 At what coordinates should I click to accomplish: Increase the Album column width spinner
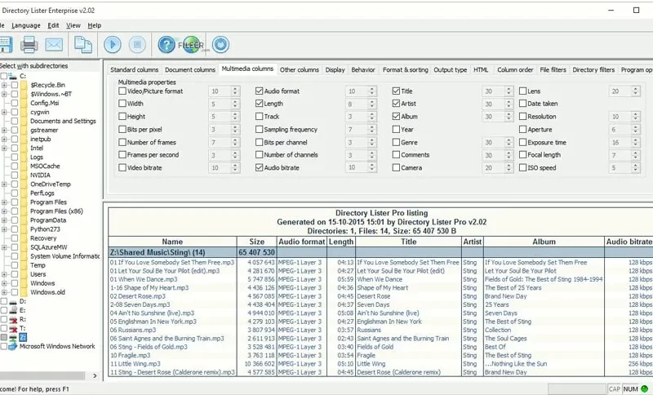509,114
